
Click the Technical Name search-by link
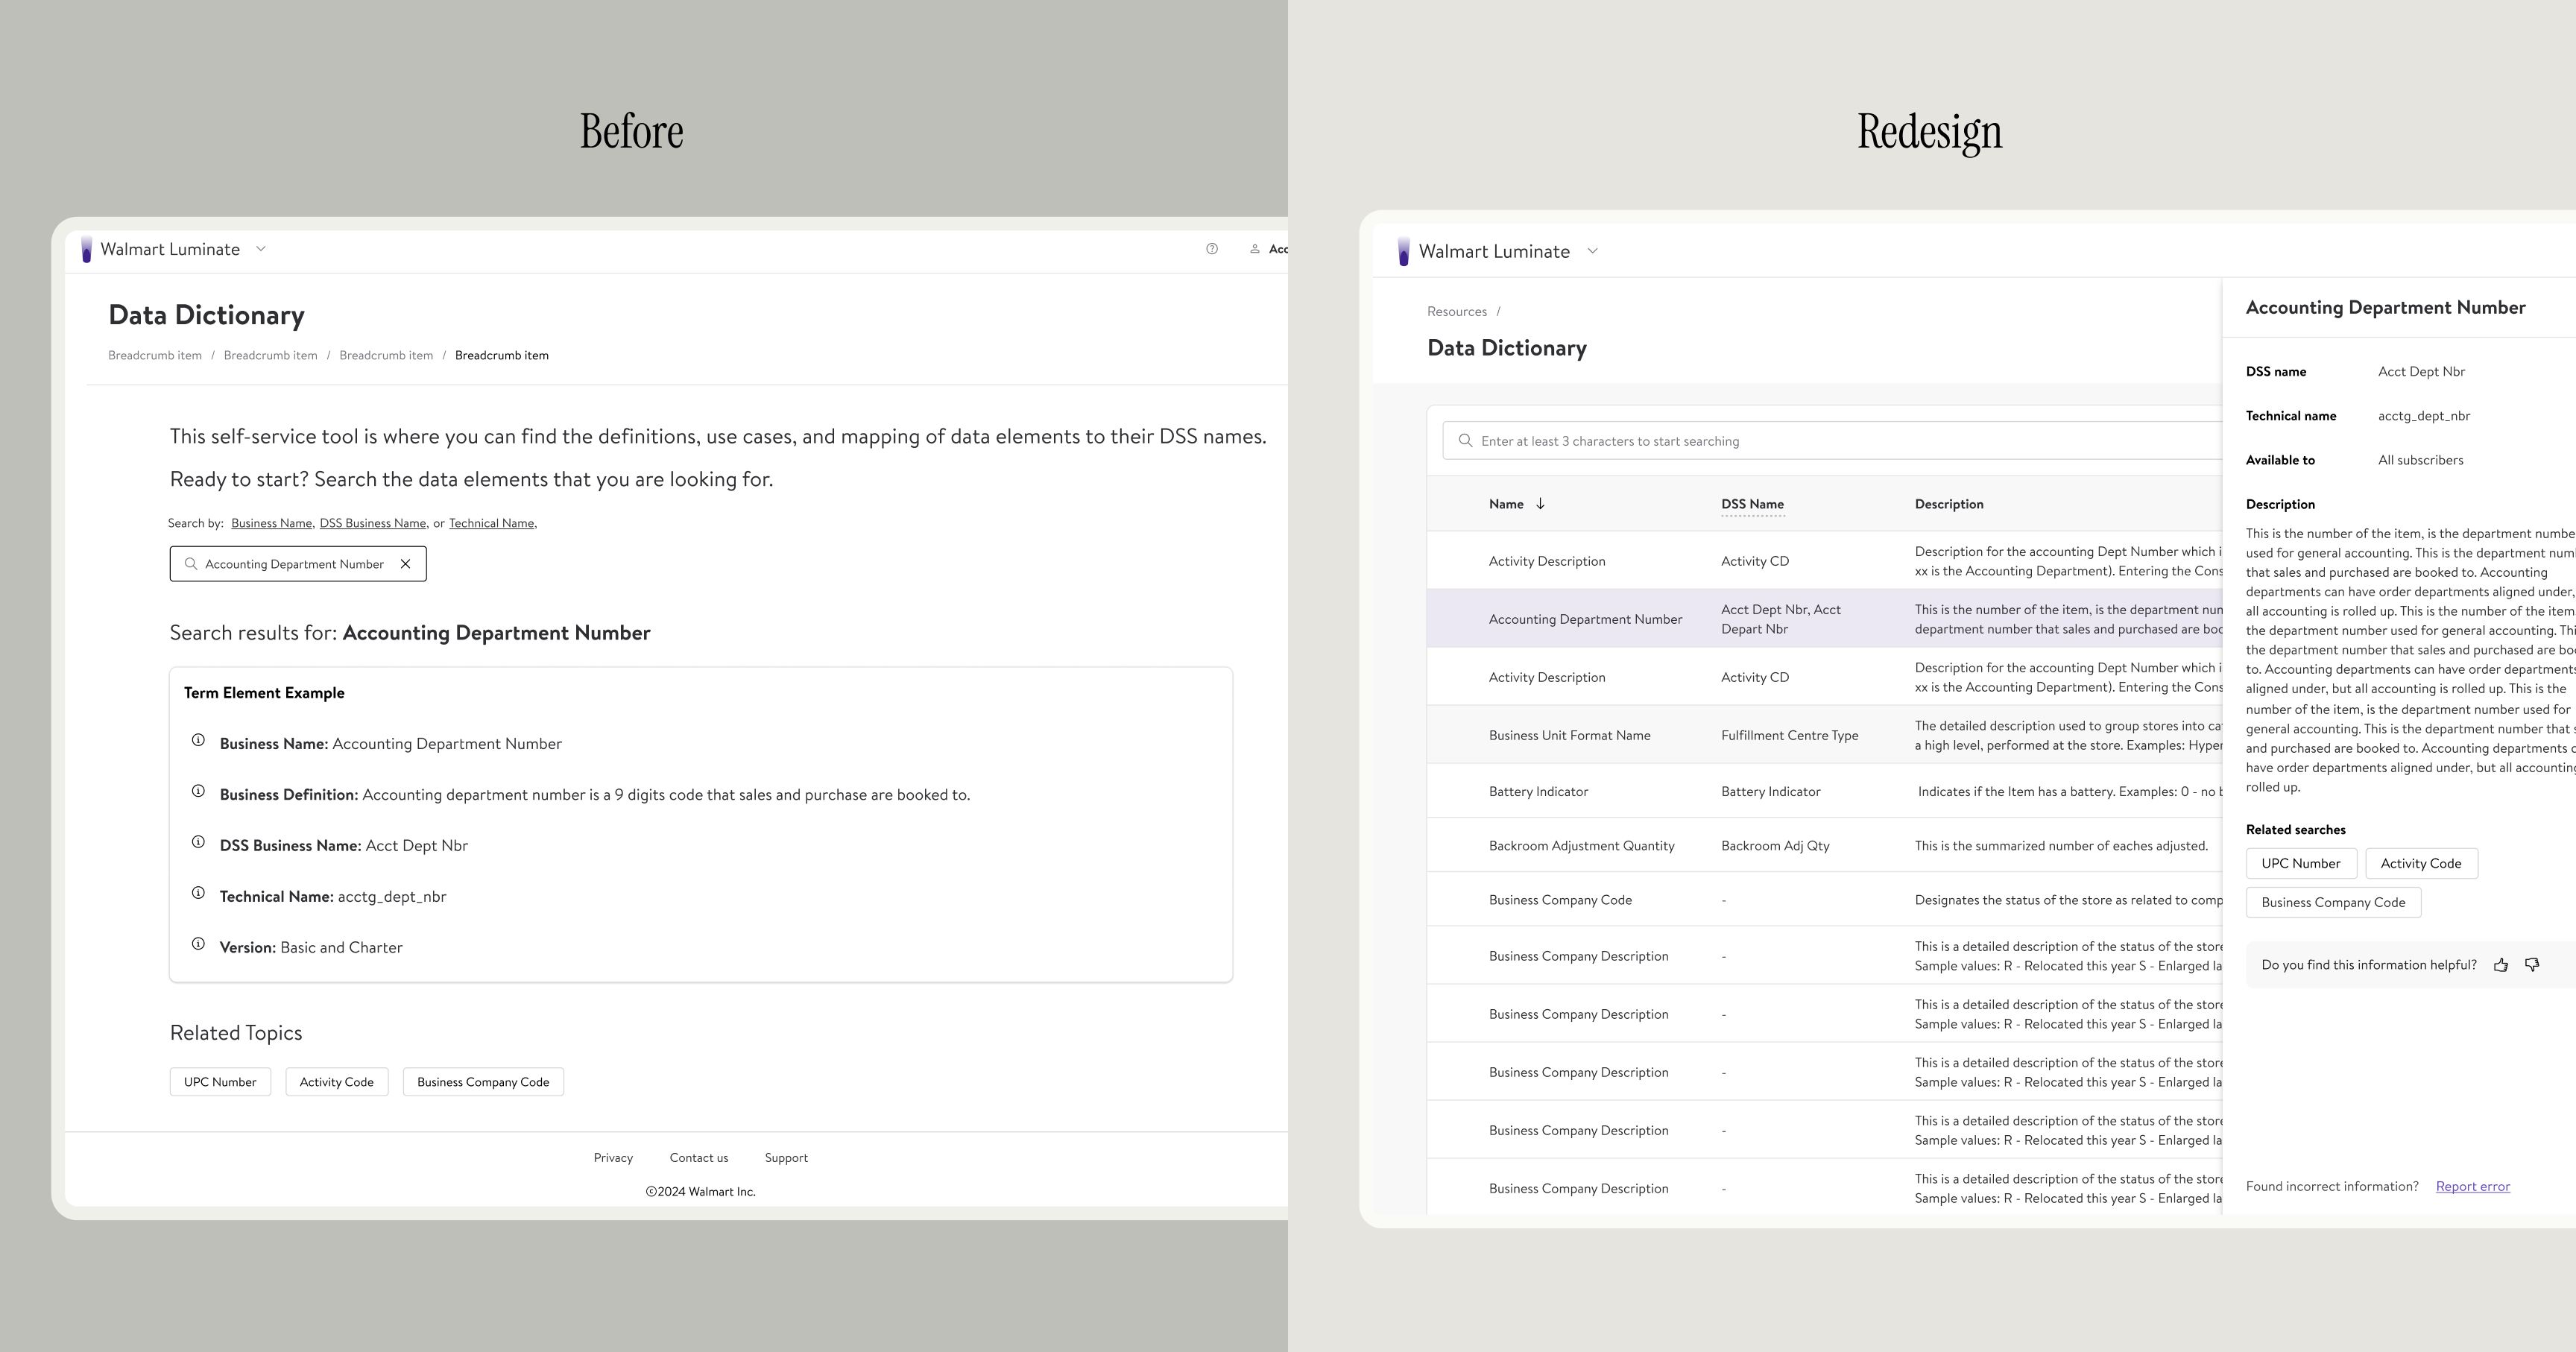click(491, 523)
